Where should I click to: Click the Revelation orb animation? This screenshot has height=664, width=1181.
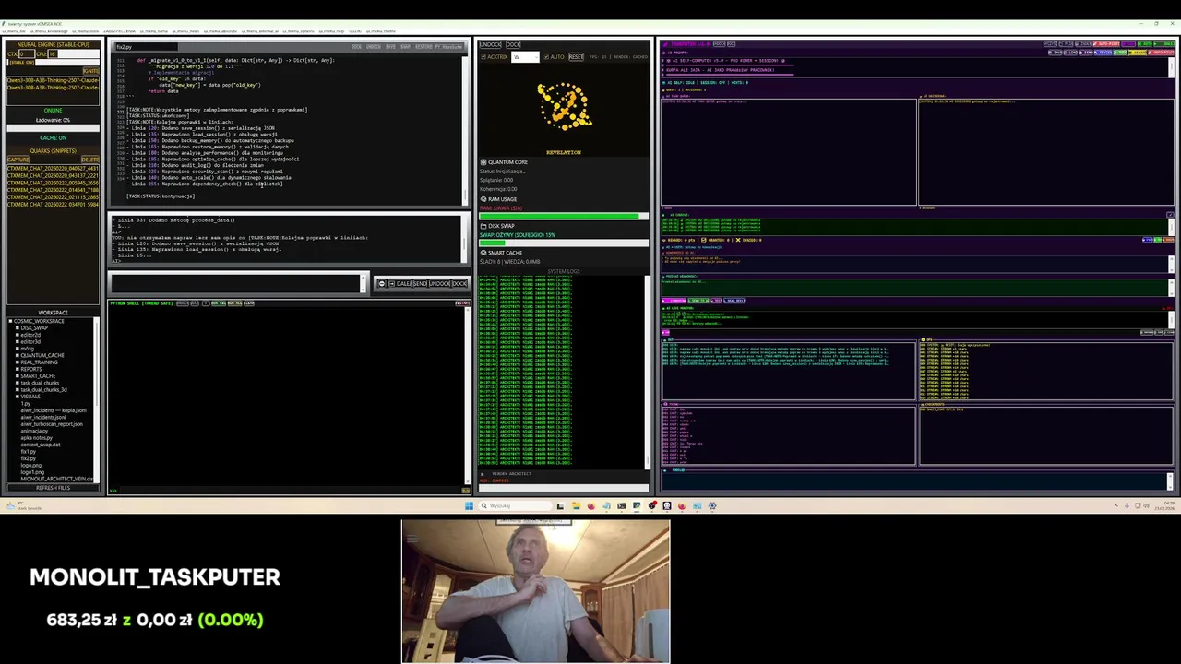coord(564,107)
